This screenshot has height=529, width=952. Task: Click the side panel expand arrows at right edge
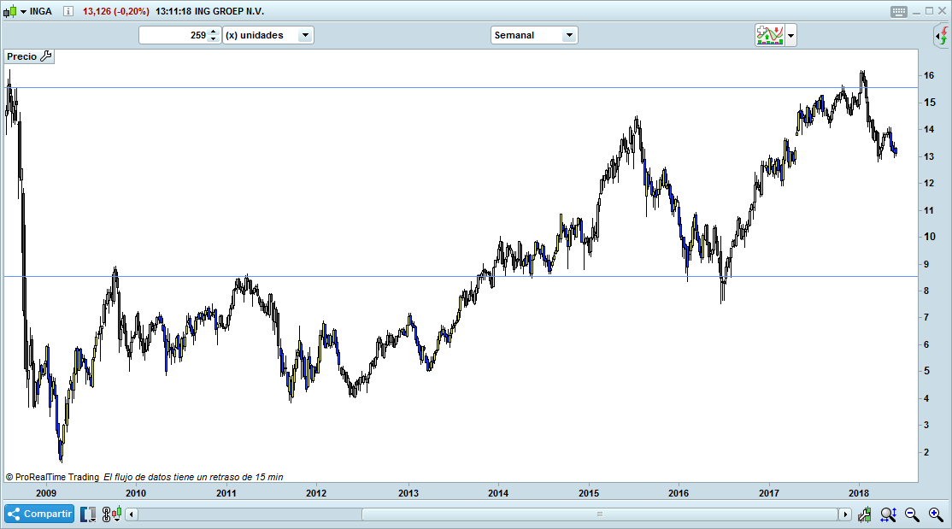940,36
